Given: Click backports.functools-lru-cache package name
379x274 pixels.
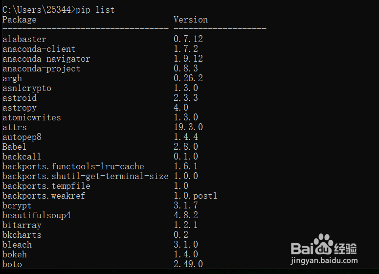Looking at the screenshot, I should pos(73,166).
